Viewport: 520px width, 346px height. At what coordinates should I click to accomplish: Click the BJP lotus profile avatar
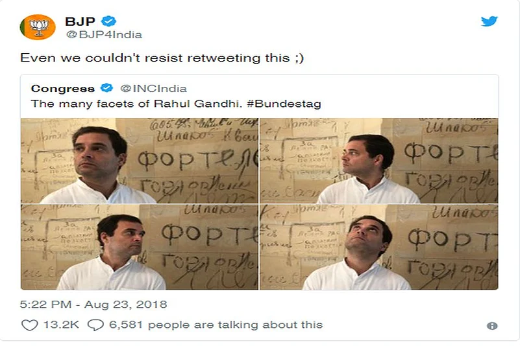point(38,27)
